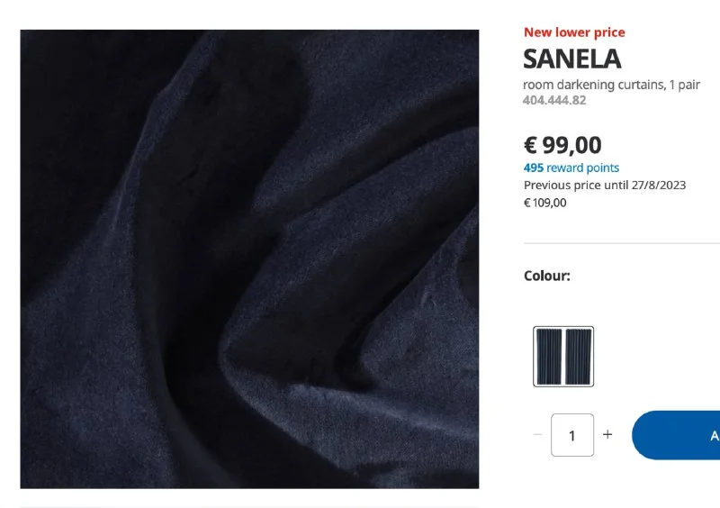Increase quantity with the plus icon
720x508 pixels.
[x=607, y=434]
